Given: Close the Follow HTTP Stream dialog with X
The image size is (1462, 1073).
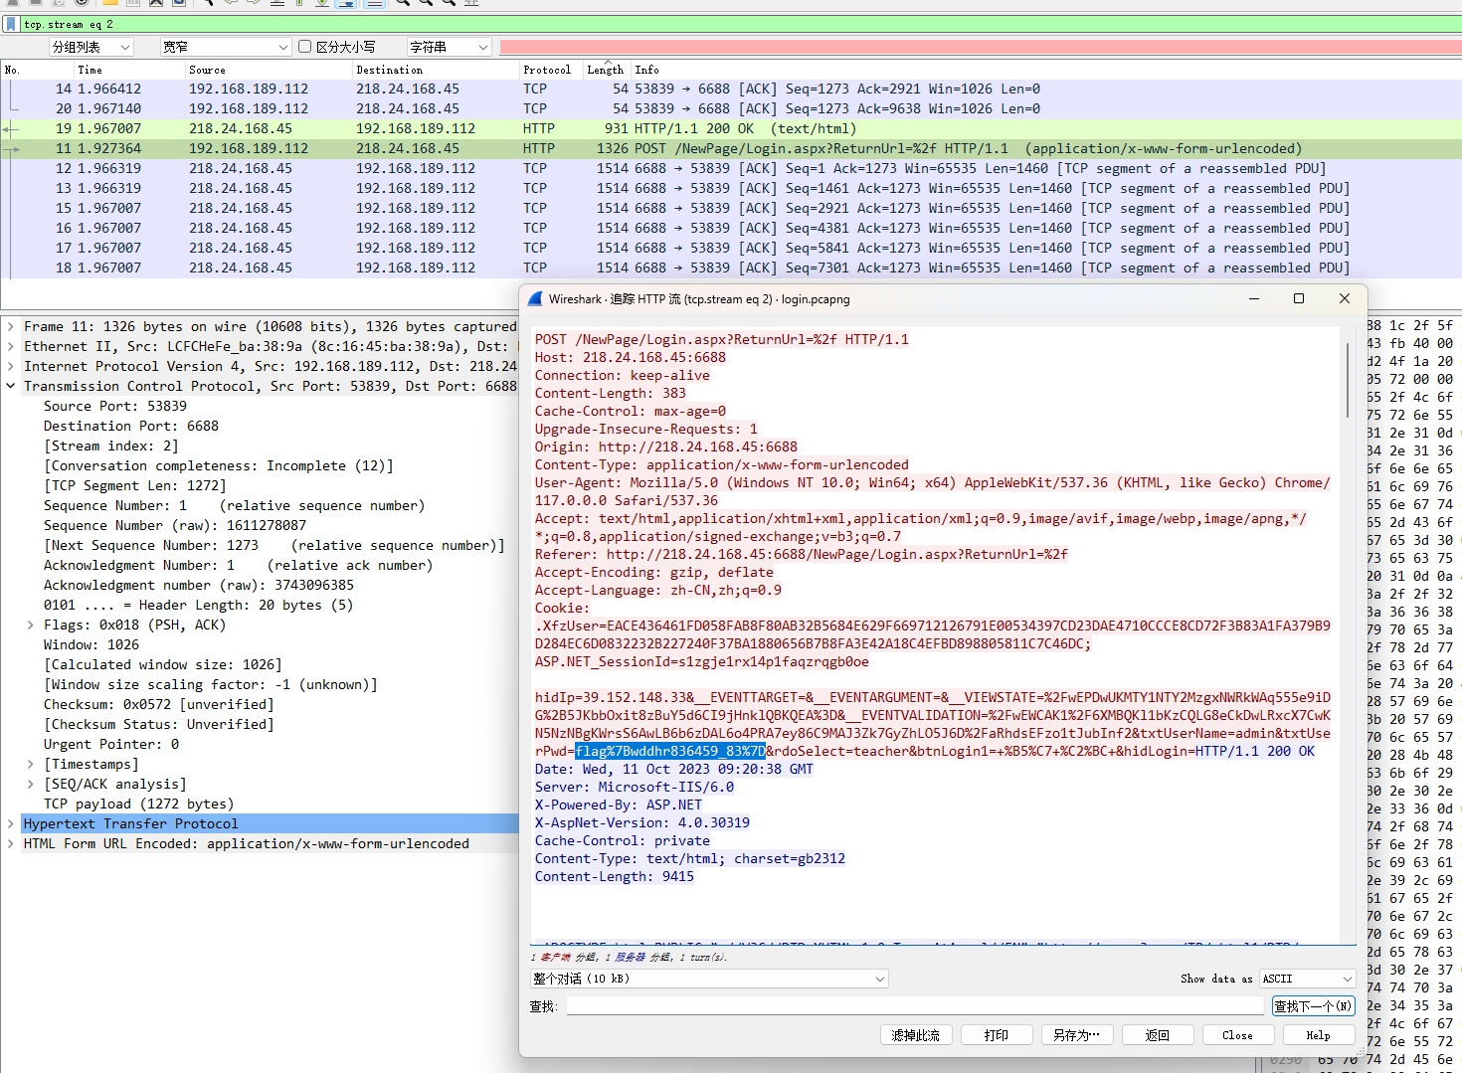Looking at the screenshot, I should 1344,298.
